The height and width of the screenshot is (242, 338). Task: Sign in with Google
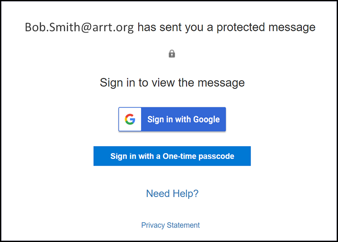[x=172, y=119]
